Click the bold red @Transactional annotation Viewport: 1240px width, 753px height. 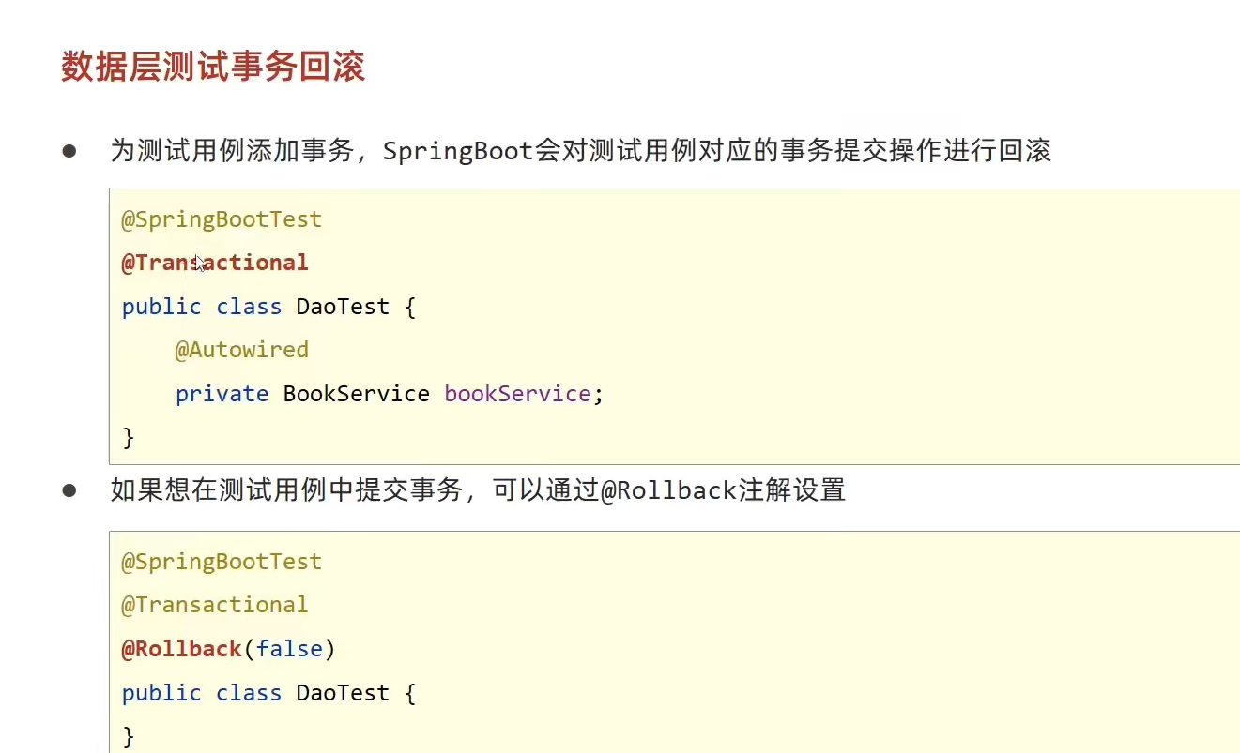pyautogui.click(x=215, y=263)
